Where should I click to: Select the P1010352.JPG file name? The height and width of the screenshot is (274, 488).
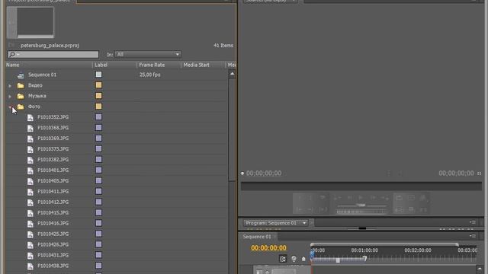click(53, 117)
